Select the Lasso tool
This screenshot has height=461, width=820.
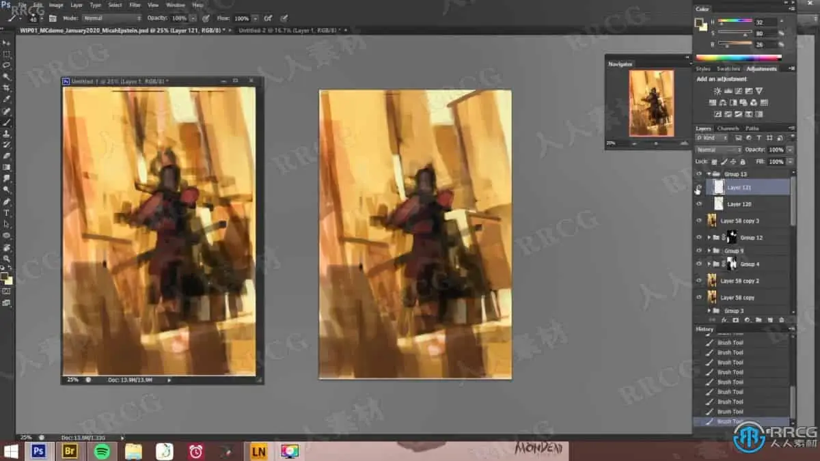click(7, 65)
